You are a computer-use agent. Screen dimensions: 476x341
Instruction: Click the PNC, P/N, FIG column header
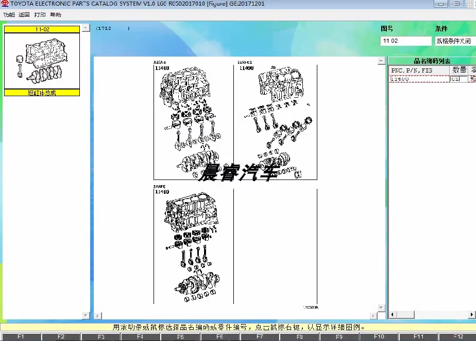click(419, 70)
